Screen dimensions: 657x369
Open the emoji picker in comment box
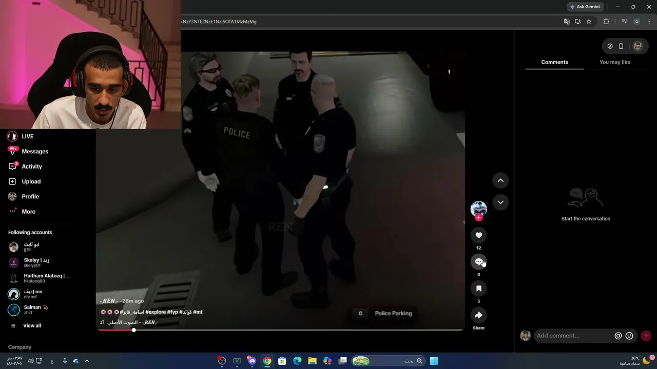[x=629, y=336]
